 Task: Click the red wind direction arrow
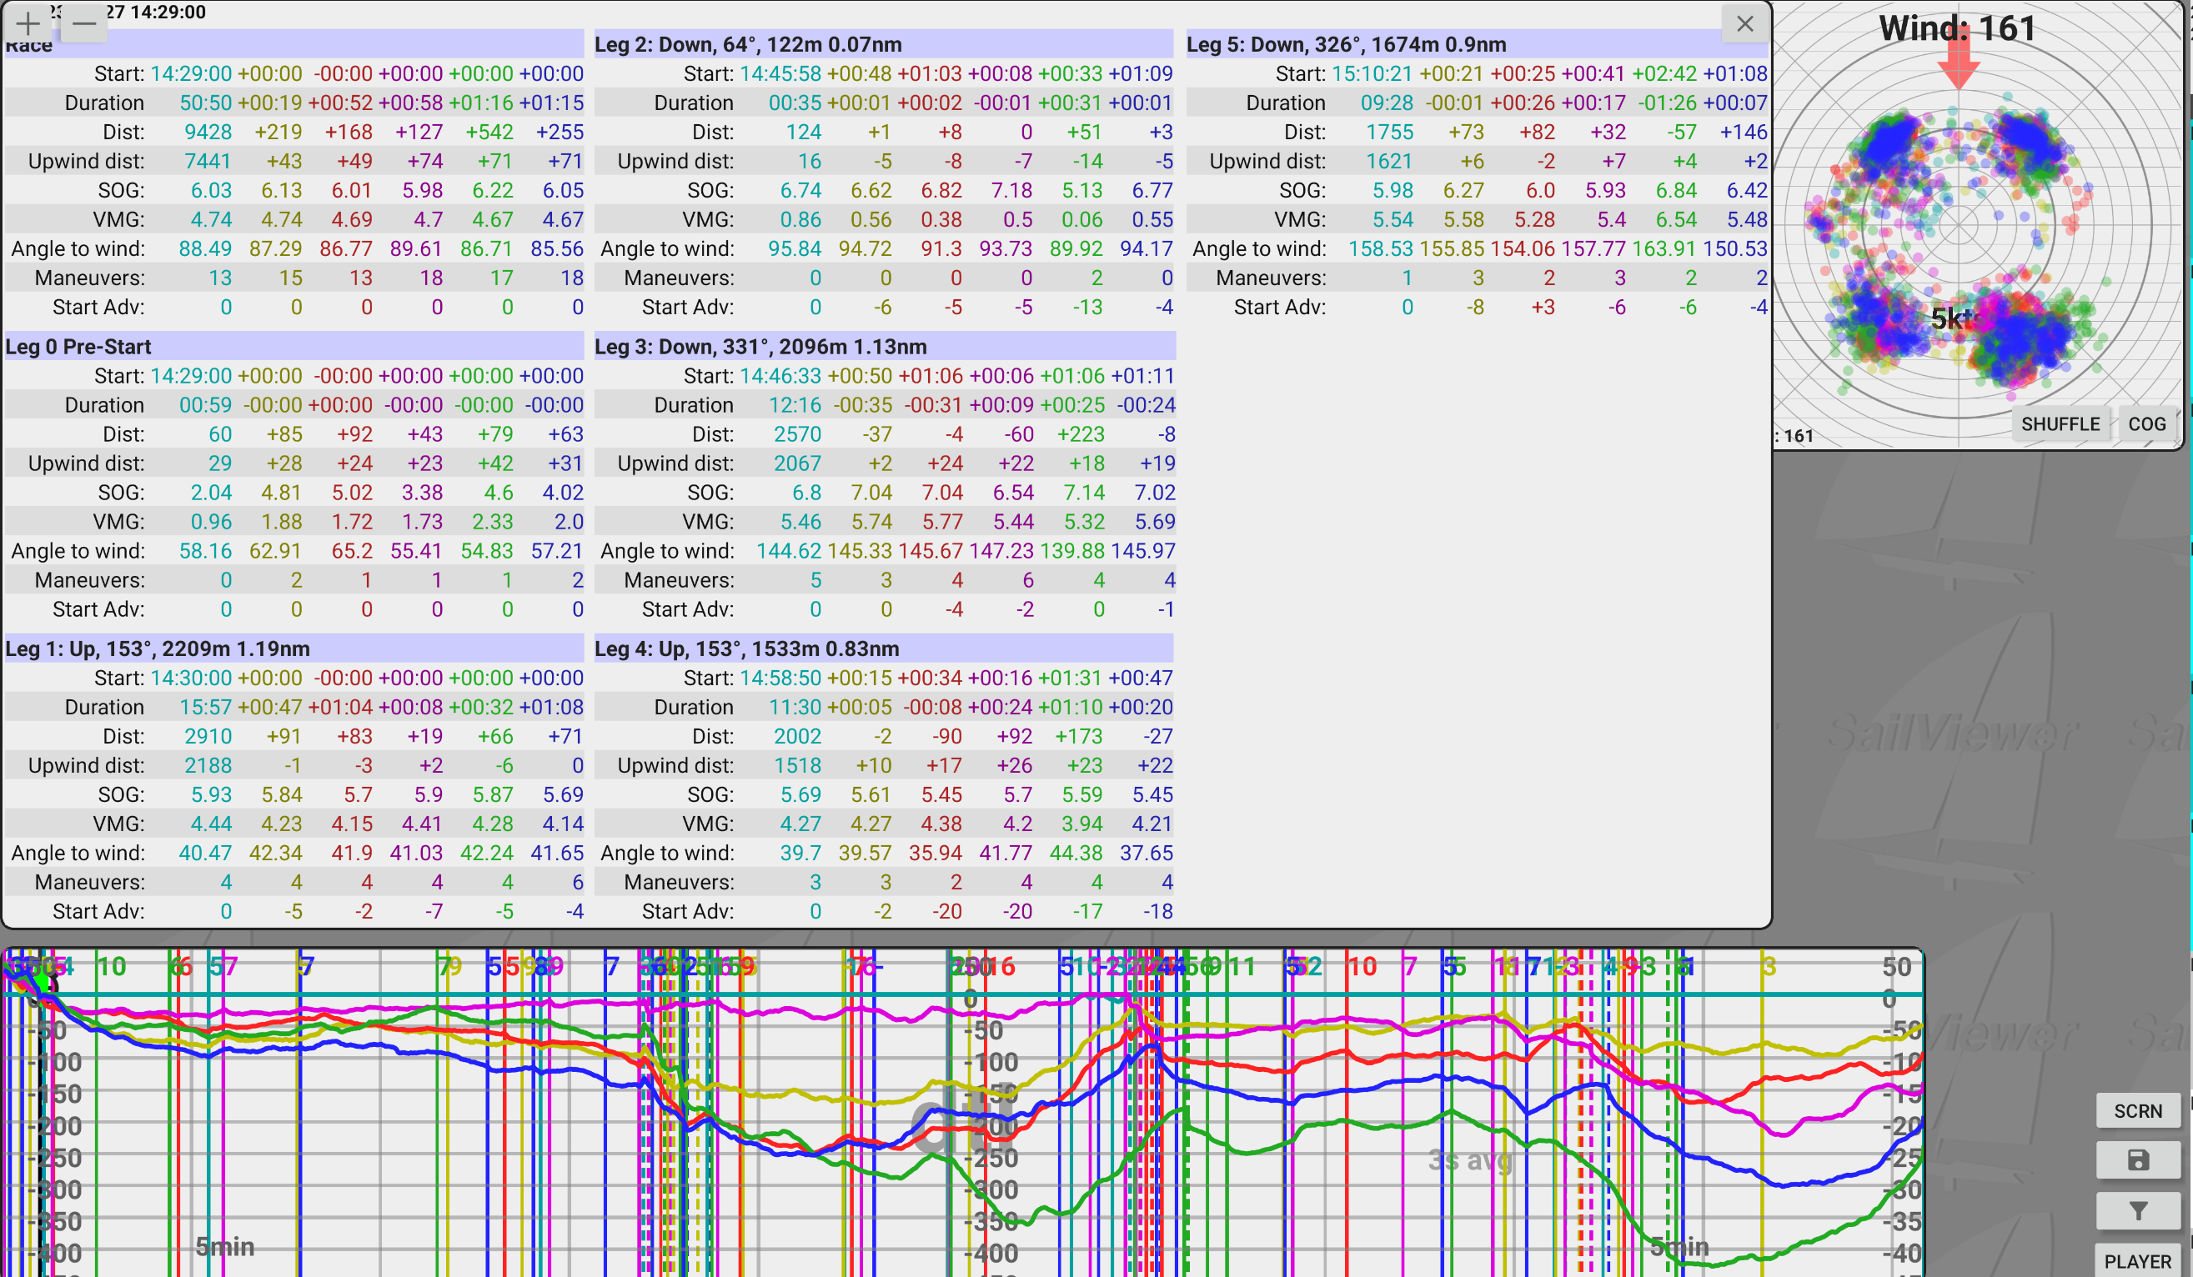pyautogui.click(x=1960, y=61)
